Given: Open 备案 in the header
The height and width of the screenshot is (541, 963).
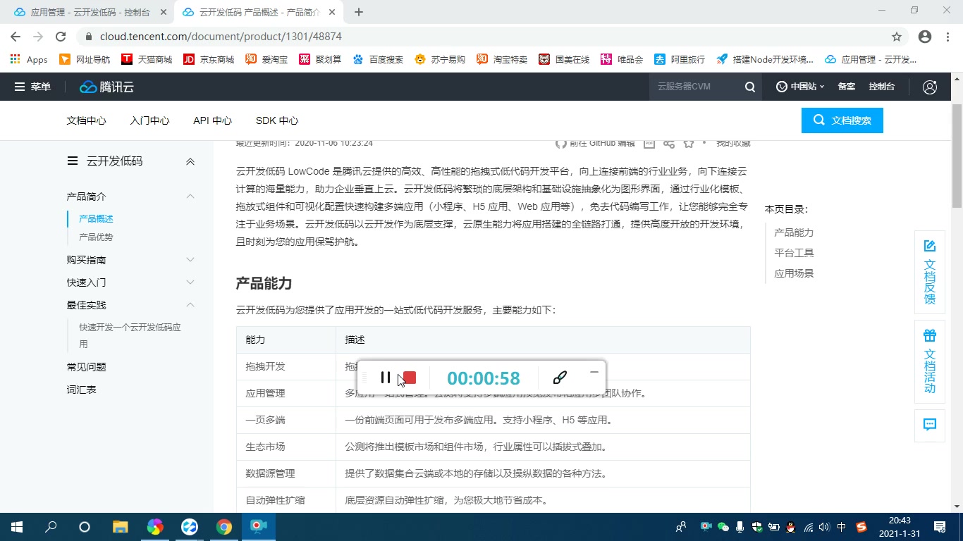Looking at the screenshot, I should click(x=846, y=87).
